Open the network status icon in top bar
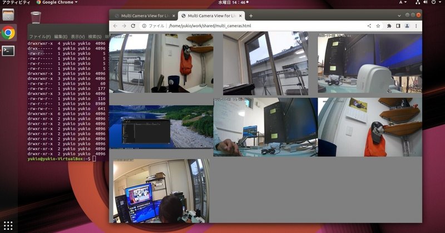445x233 pixels. [x=418, y=2]
